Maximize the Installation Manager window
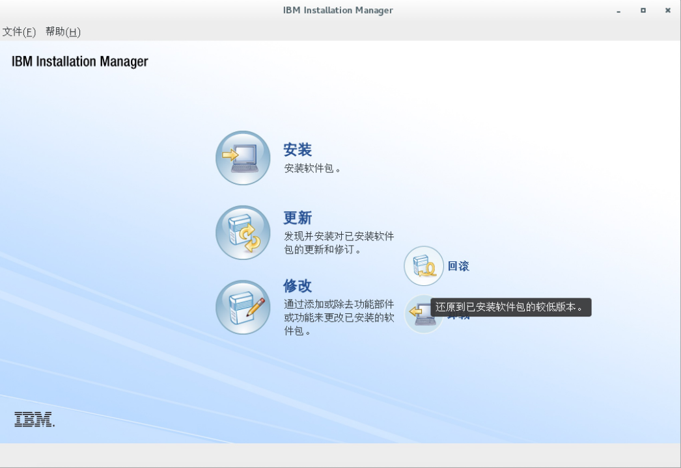681x468 pixels. click(x=643, y=10)
